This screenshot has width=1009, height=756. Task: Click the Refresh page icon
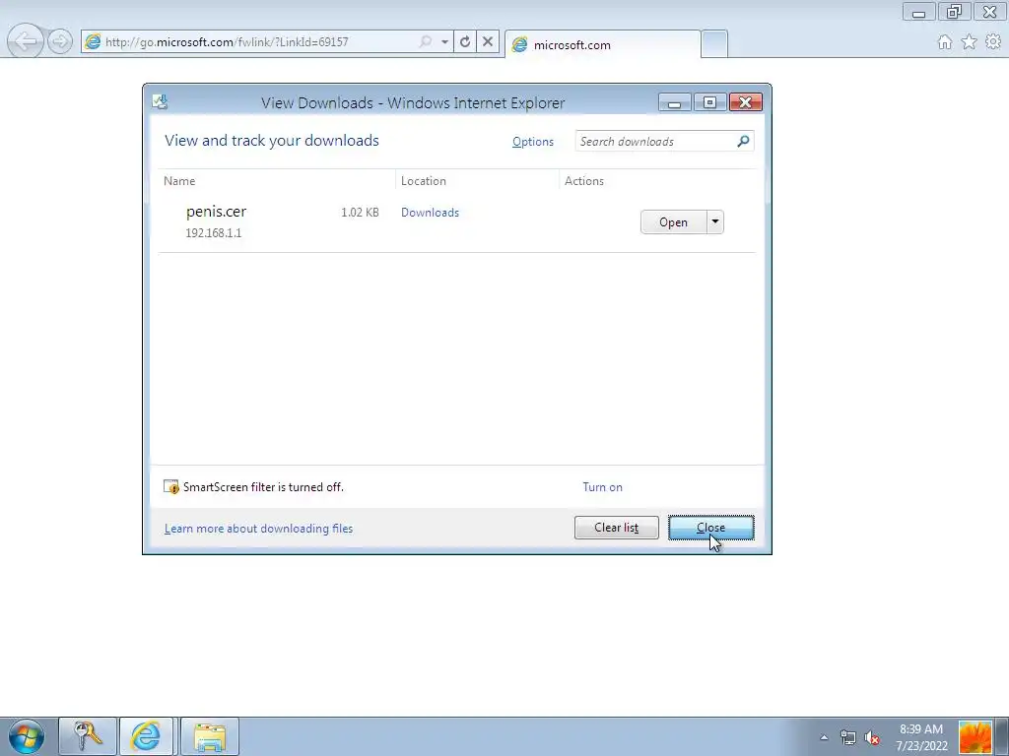[x=465, y=41]
